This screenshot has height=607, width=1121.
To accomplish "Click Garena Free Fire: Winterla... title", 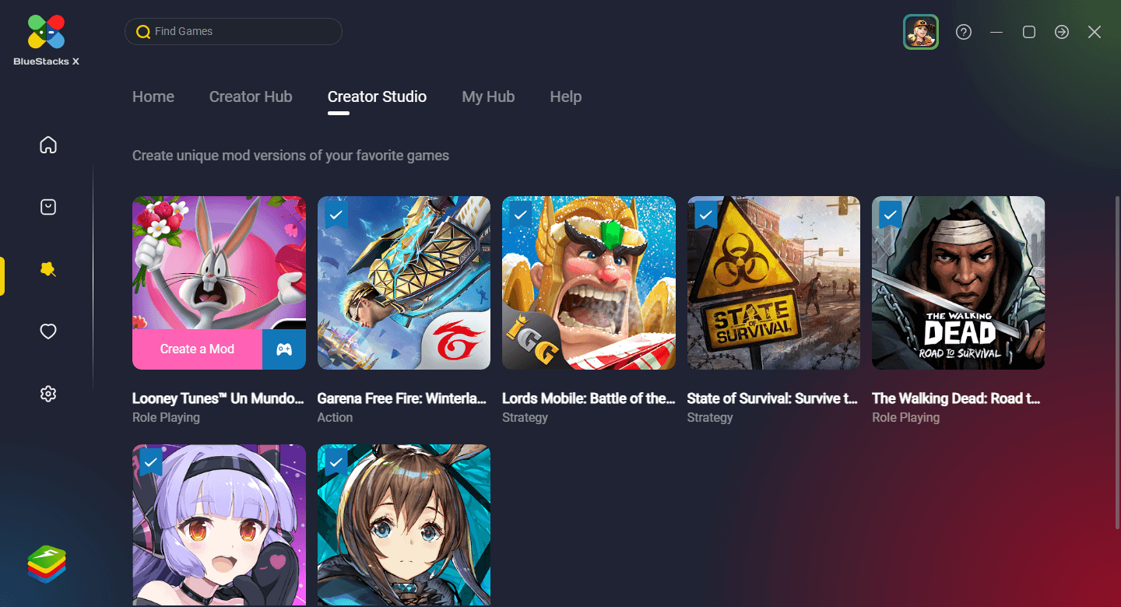I will pos(402,398).
